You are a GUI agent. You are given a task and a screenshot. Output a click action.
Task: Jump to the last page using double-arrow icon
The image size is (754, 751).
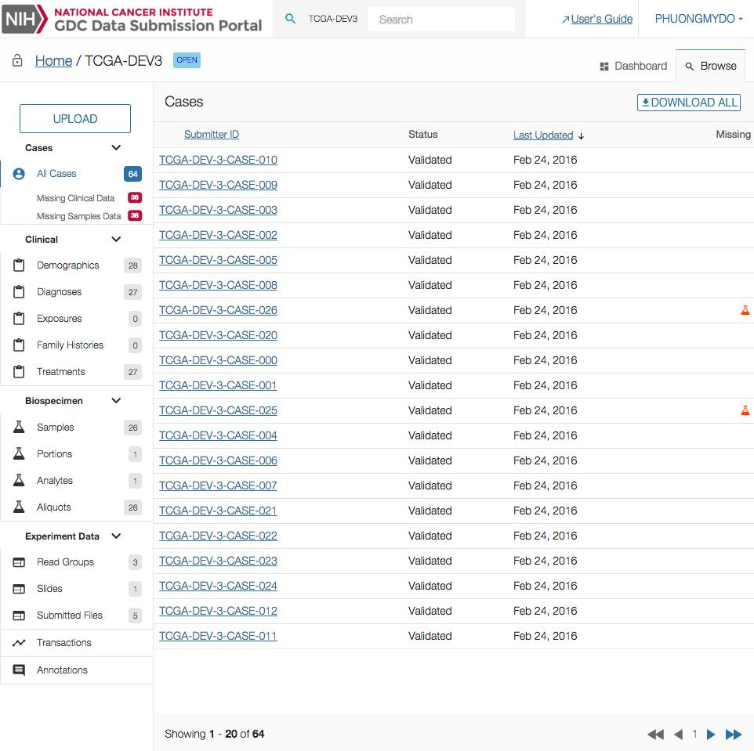(x=733, y=735)
